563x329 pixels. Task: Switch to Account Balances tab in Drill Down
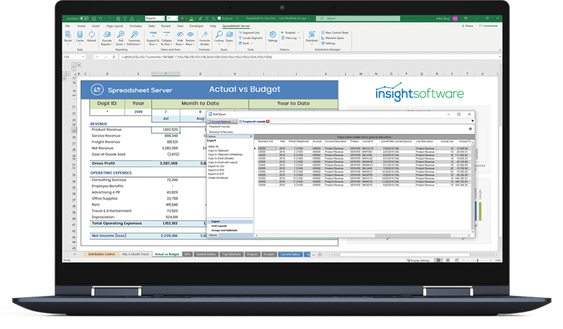[221, 121]
